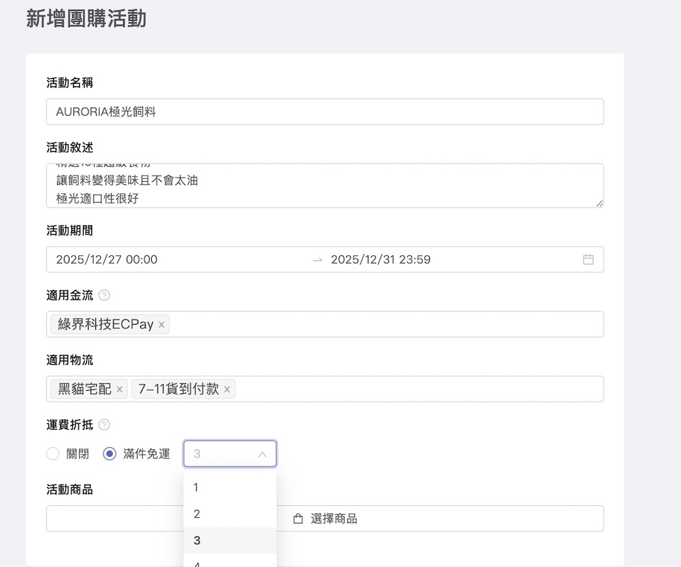Open the 適用金流 multi-select field

coord(381,325)
